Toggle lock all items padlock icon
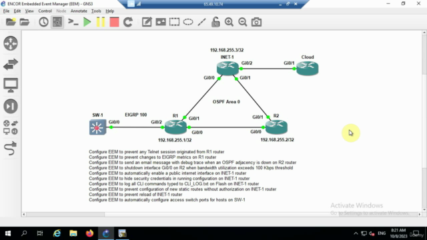This screenshot has width=427, height=240. click(216, 22)
